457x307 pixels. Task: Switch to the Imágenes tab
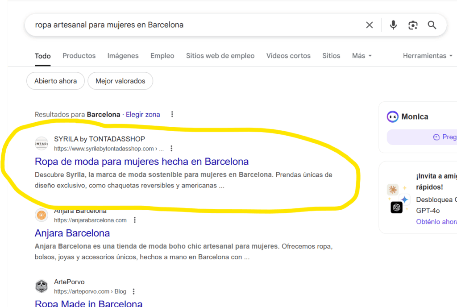[x=123, y=56]
